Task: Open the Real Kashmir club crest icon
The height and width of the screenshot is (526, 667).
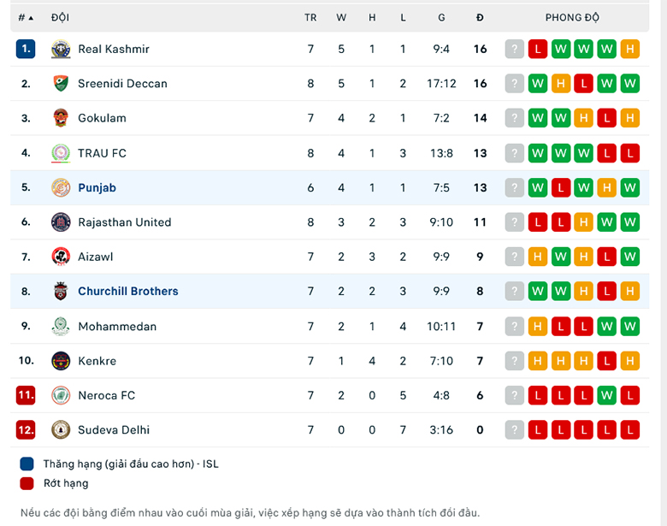Action: tap(61, 49)
